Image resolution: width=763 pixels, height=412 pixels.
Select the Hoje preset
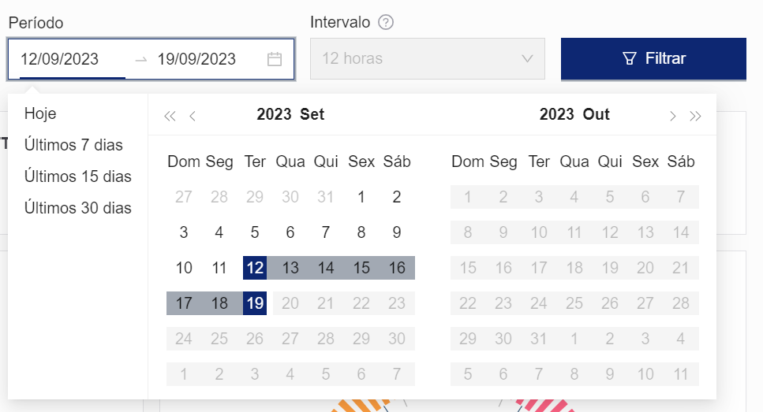[40, 113]
